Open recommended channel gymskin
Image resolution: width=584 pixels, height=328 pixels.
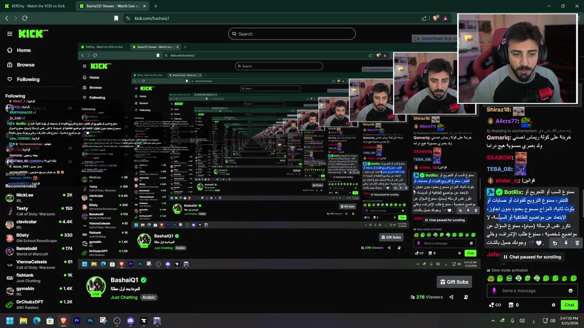(x=39, y=291)
